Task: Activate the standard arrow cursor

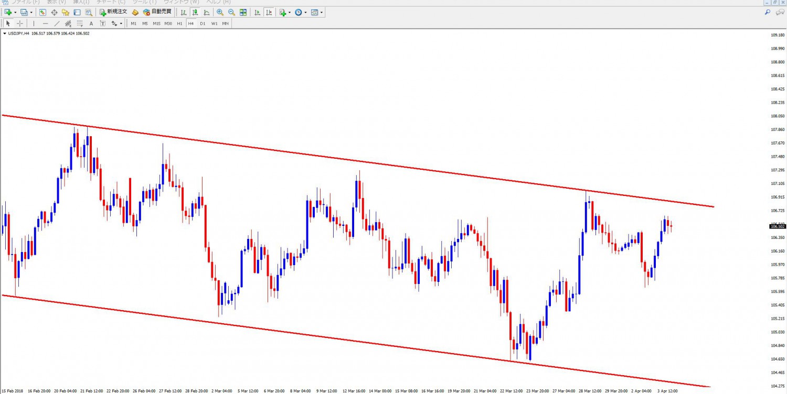Action: pos(8,24)
